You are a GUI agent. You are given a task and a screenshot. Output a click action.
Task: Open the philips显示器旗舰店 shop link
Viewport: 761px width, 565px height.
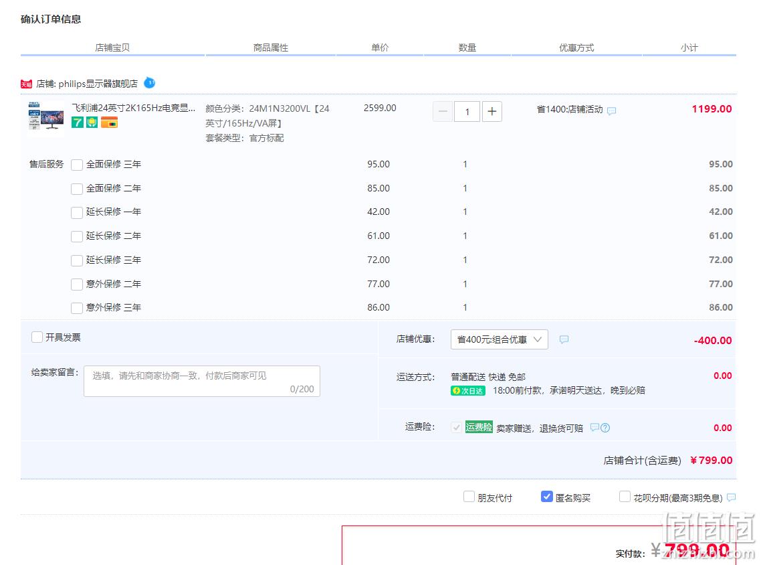(x=98, y=84)
